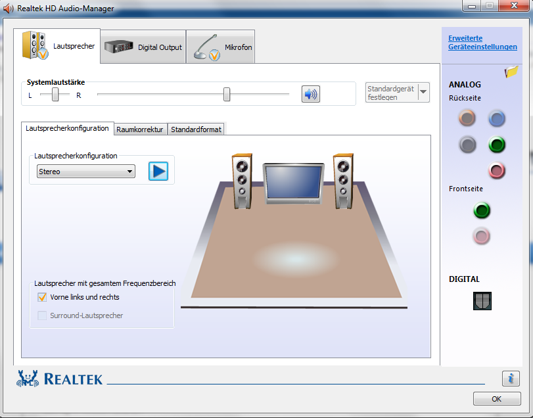Click the left speaker in room view
Image resolution: width=533 pixels, height=418 pixels.
pos(242,181)
